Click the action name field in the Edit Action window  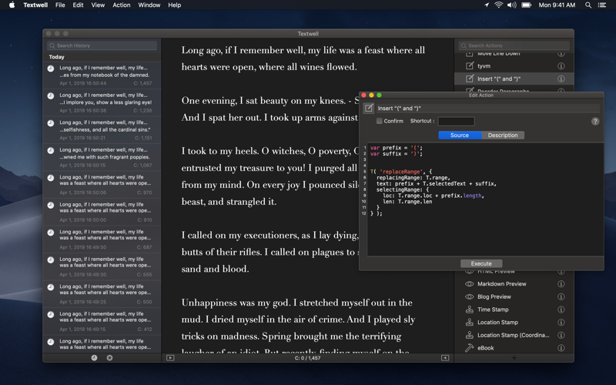click(488, 109)
